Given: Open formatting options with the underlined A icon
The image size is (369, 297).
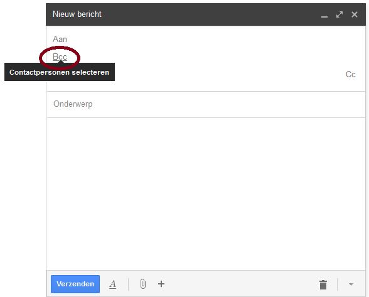Looking at the screenshot, I should [113, 284].
